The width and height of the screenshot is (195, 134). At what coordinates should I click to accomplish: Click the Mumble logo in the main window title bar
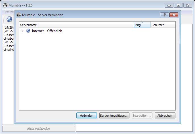coord(5,5)
